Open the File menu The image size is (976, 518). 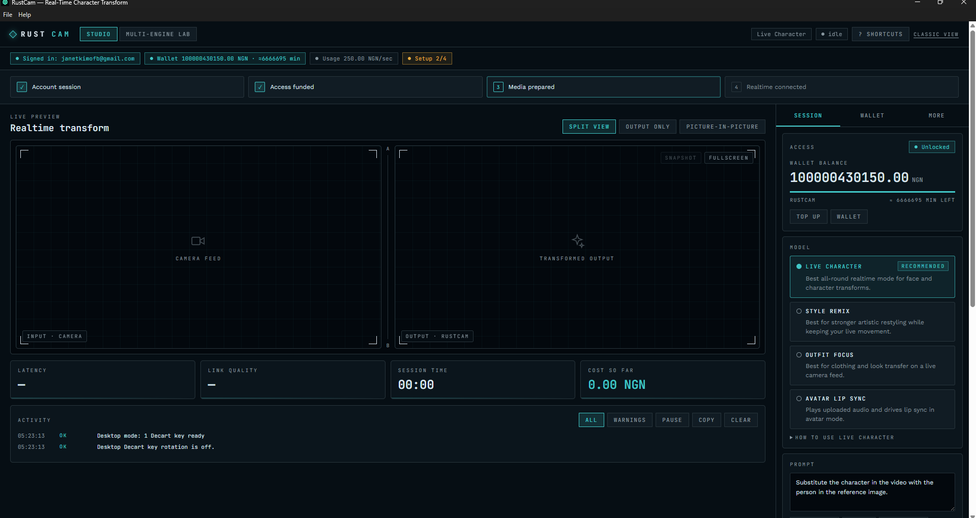tap(8, 15)
